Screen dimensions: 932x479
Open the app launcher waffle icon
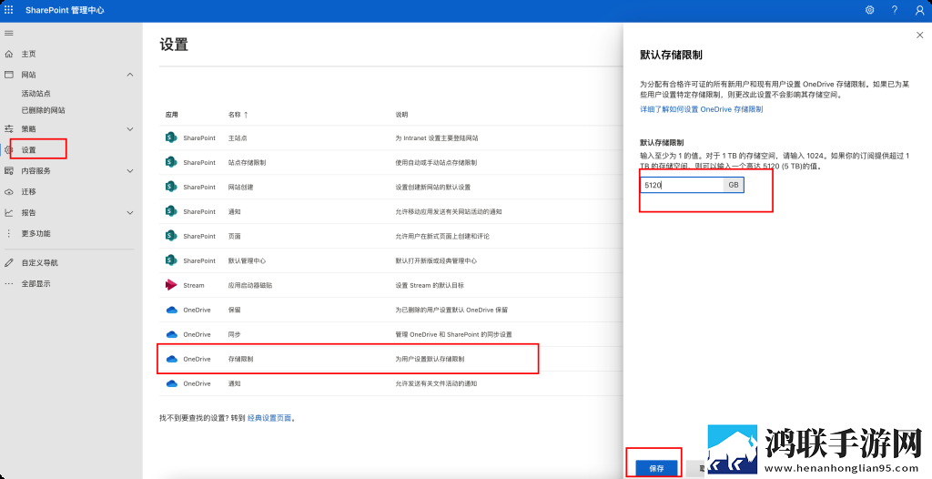[x=9, y=10]
